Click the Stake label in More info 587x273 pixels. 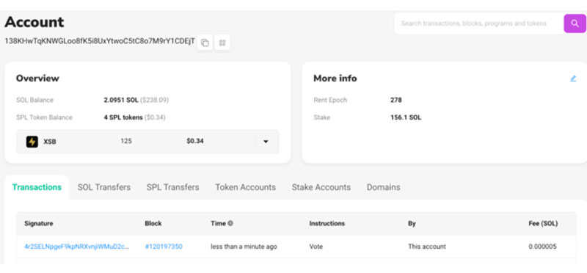click(321, 117)
